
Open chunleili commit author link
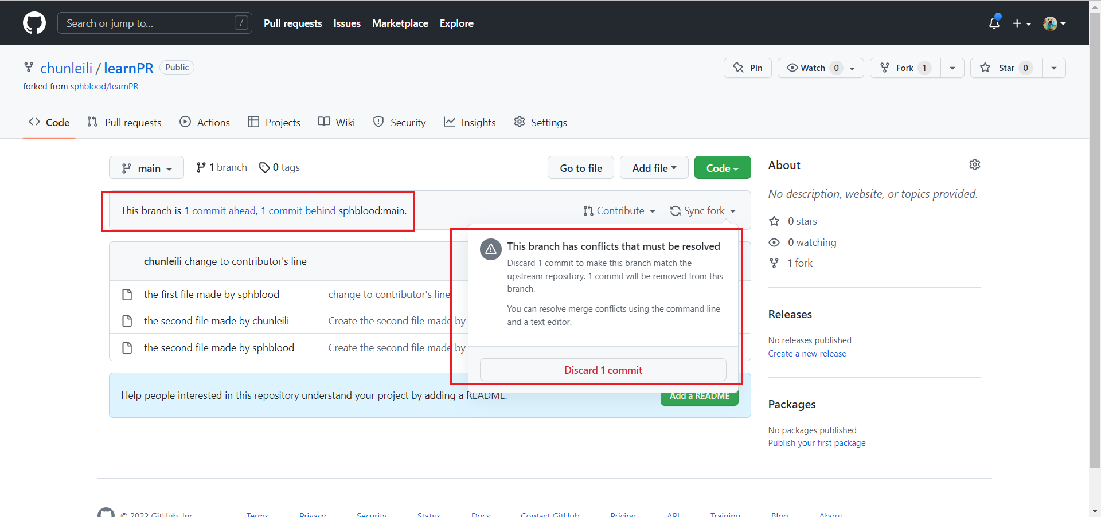(163, 261)
